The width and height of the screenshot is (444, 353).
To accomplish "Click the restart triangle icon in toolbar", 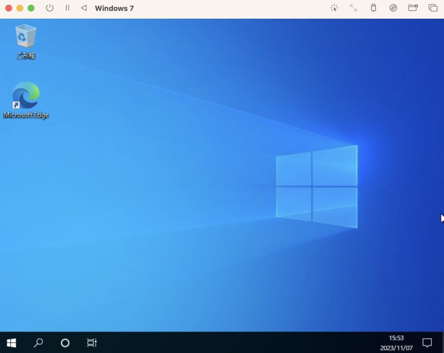I will click(84, 8).
